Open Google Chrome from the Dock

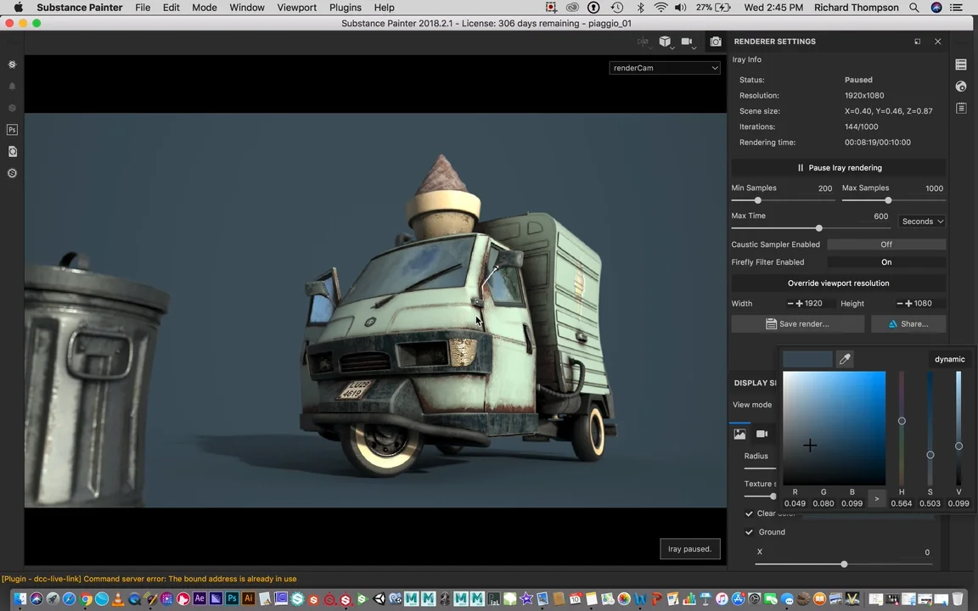click(x=86, y=599)
